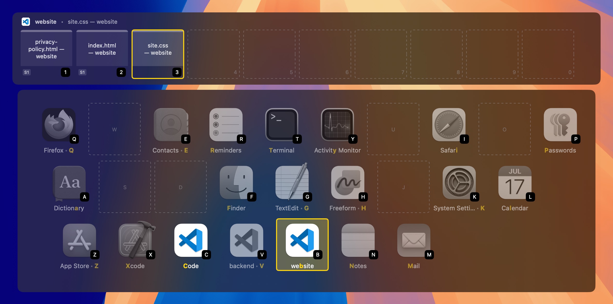Click the VS Code icon beside website title
The image size is (613, 304).
pyautogui.click(x=26, y=22)
